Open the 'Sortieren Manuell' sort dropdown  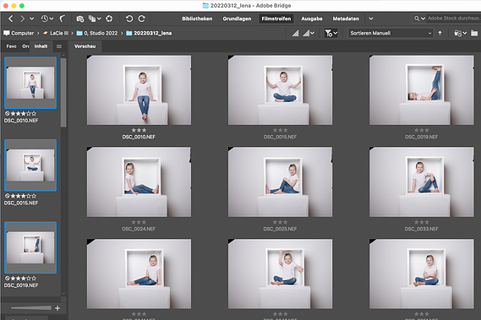pos(391,33)
